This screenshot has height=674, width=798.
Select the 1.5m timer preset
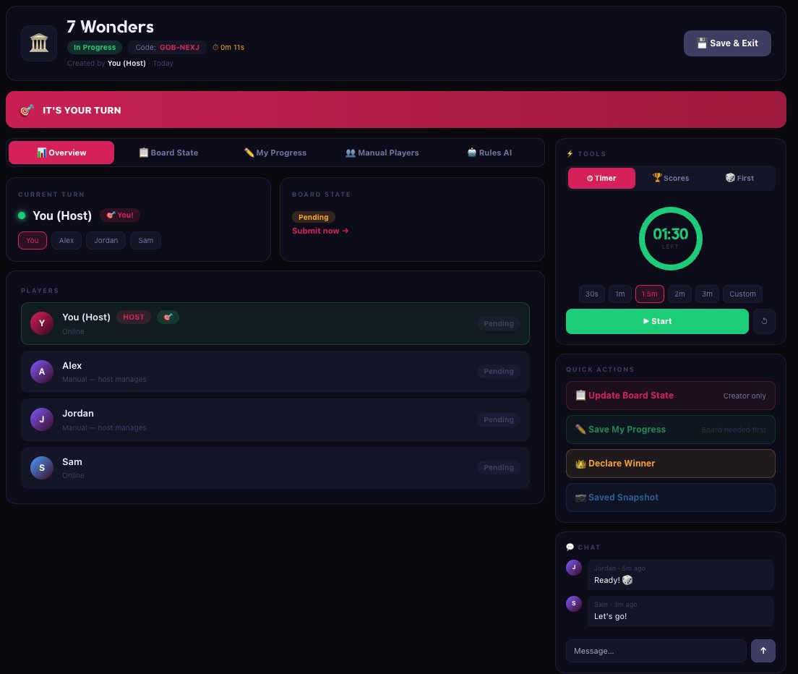[649, 294]
